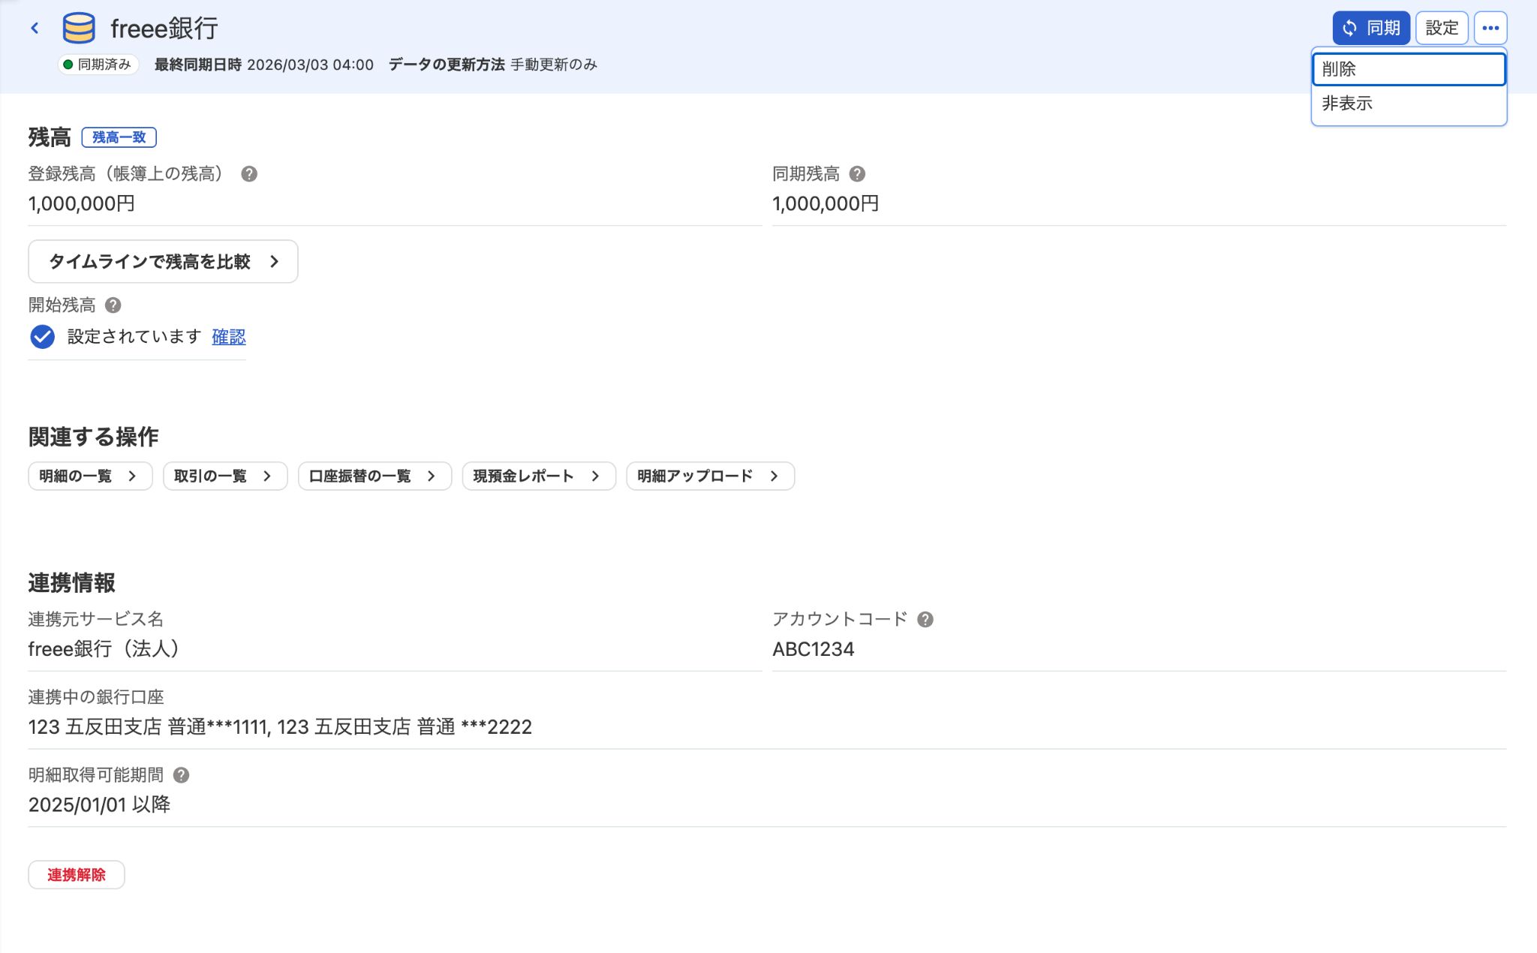
Task: Open 明細アップロード
Action: pos(710,476)
